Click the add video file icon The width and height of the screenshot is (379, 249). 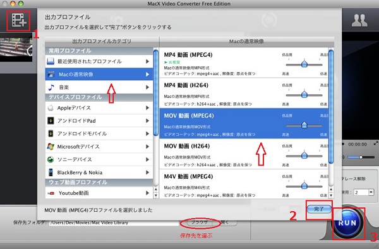18,21
